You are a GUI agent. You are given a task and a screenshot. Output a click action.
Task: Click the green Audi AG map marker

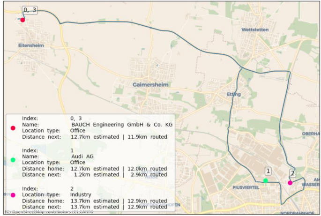pos(266,180)
